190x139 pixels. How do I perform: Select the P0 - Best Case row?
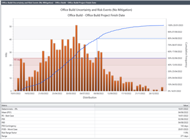click(x=95, y=116)
